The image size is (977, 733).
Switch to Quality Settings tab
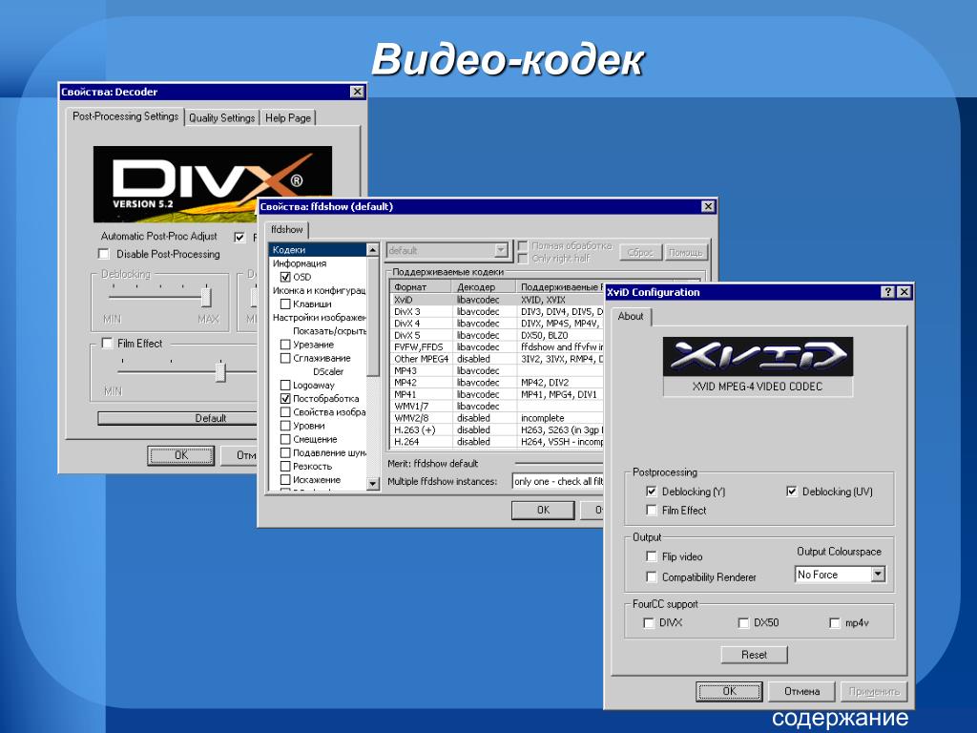click(x=221, y=117)
